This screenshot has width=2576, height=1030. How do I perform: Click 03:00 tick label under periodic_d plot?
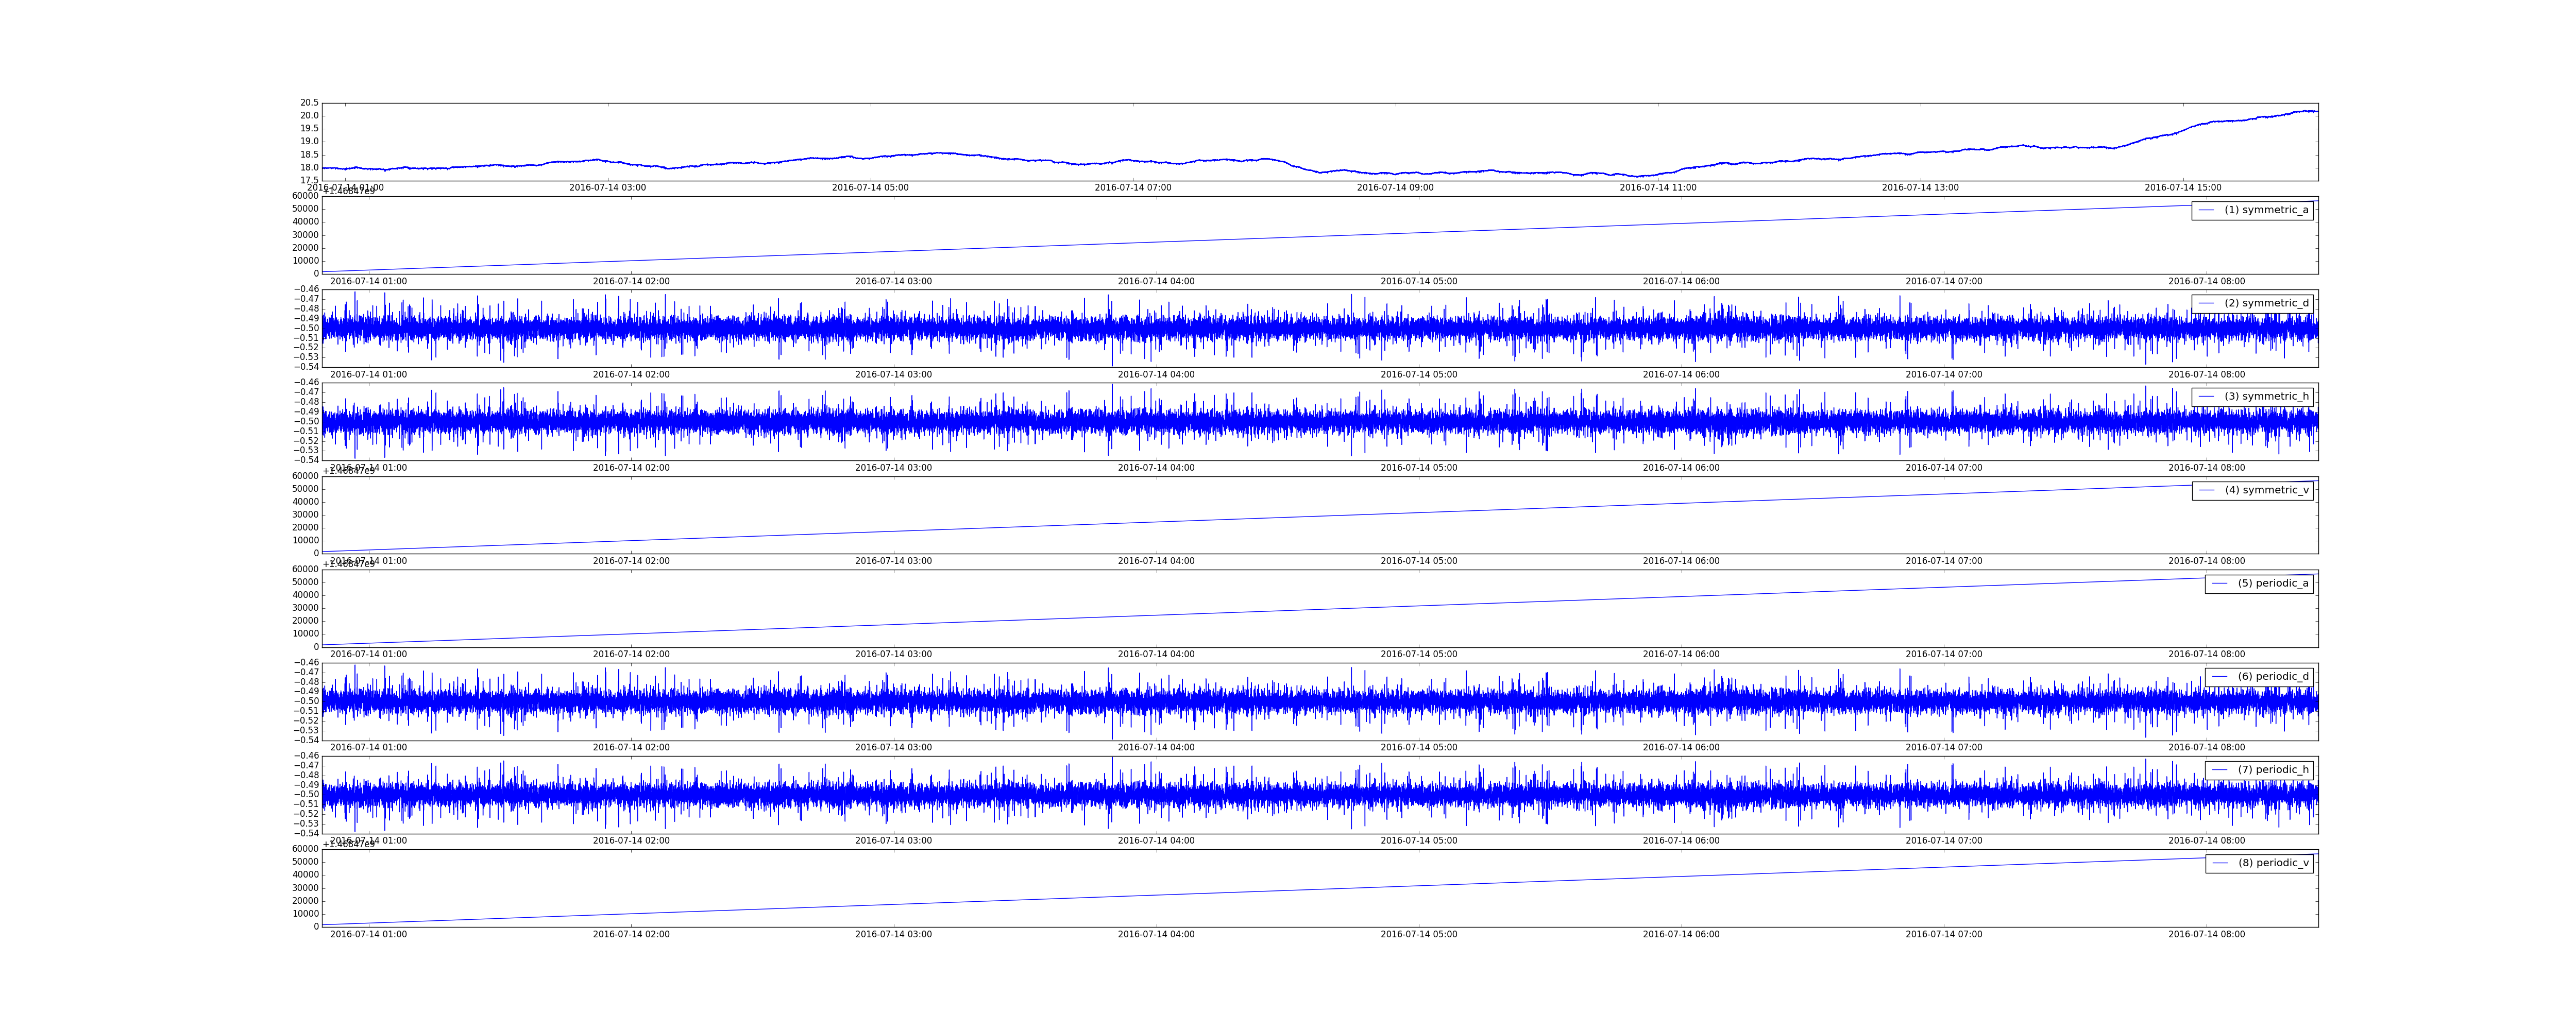pos(893,748)
